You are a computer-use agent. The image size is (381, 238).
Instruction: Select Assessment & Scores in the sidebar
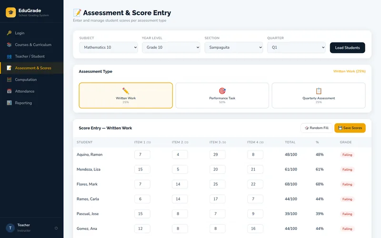click(x=31, y=68)
